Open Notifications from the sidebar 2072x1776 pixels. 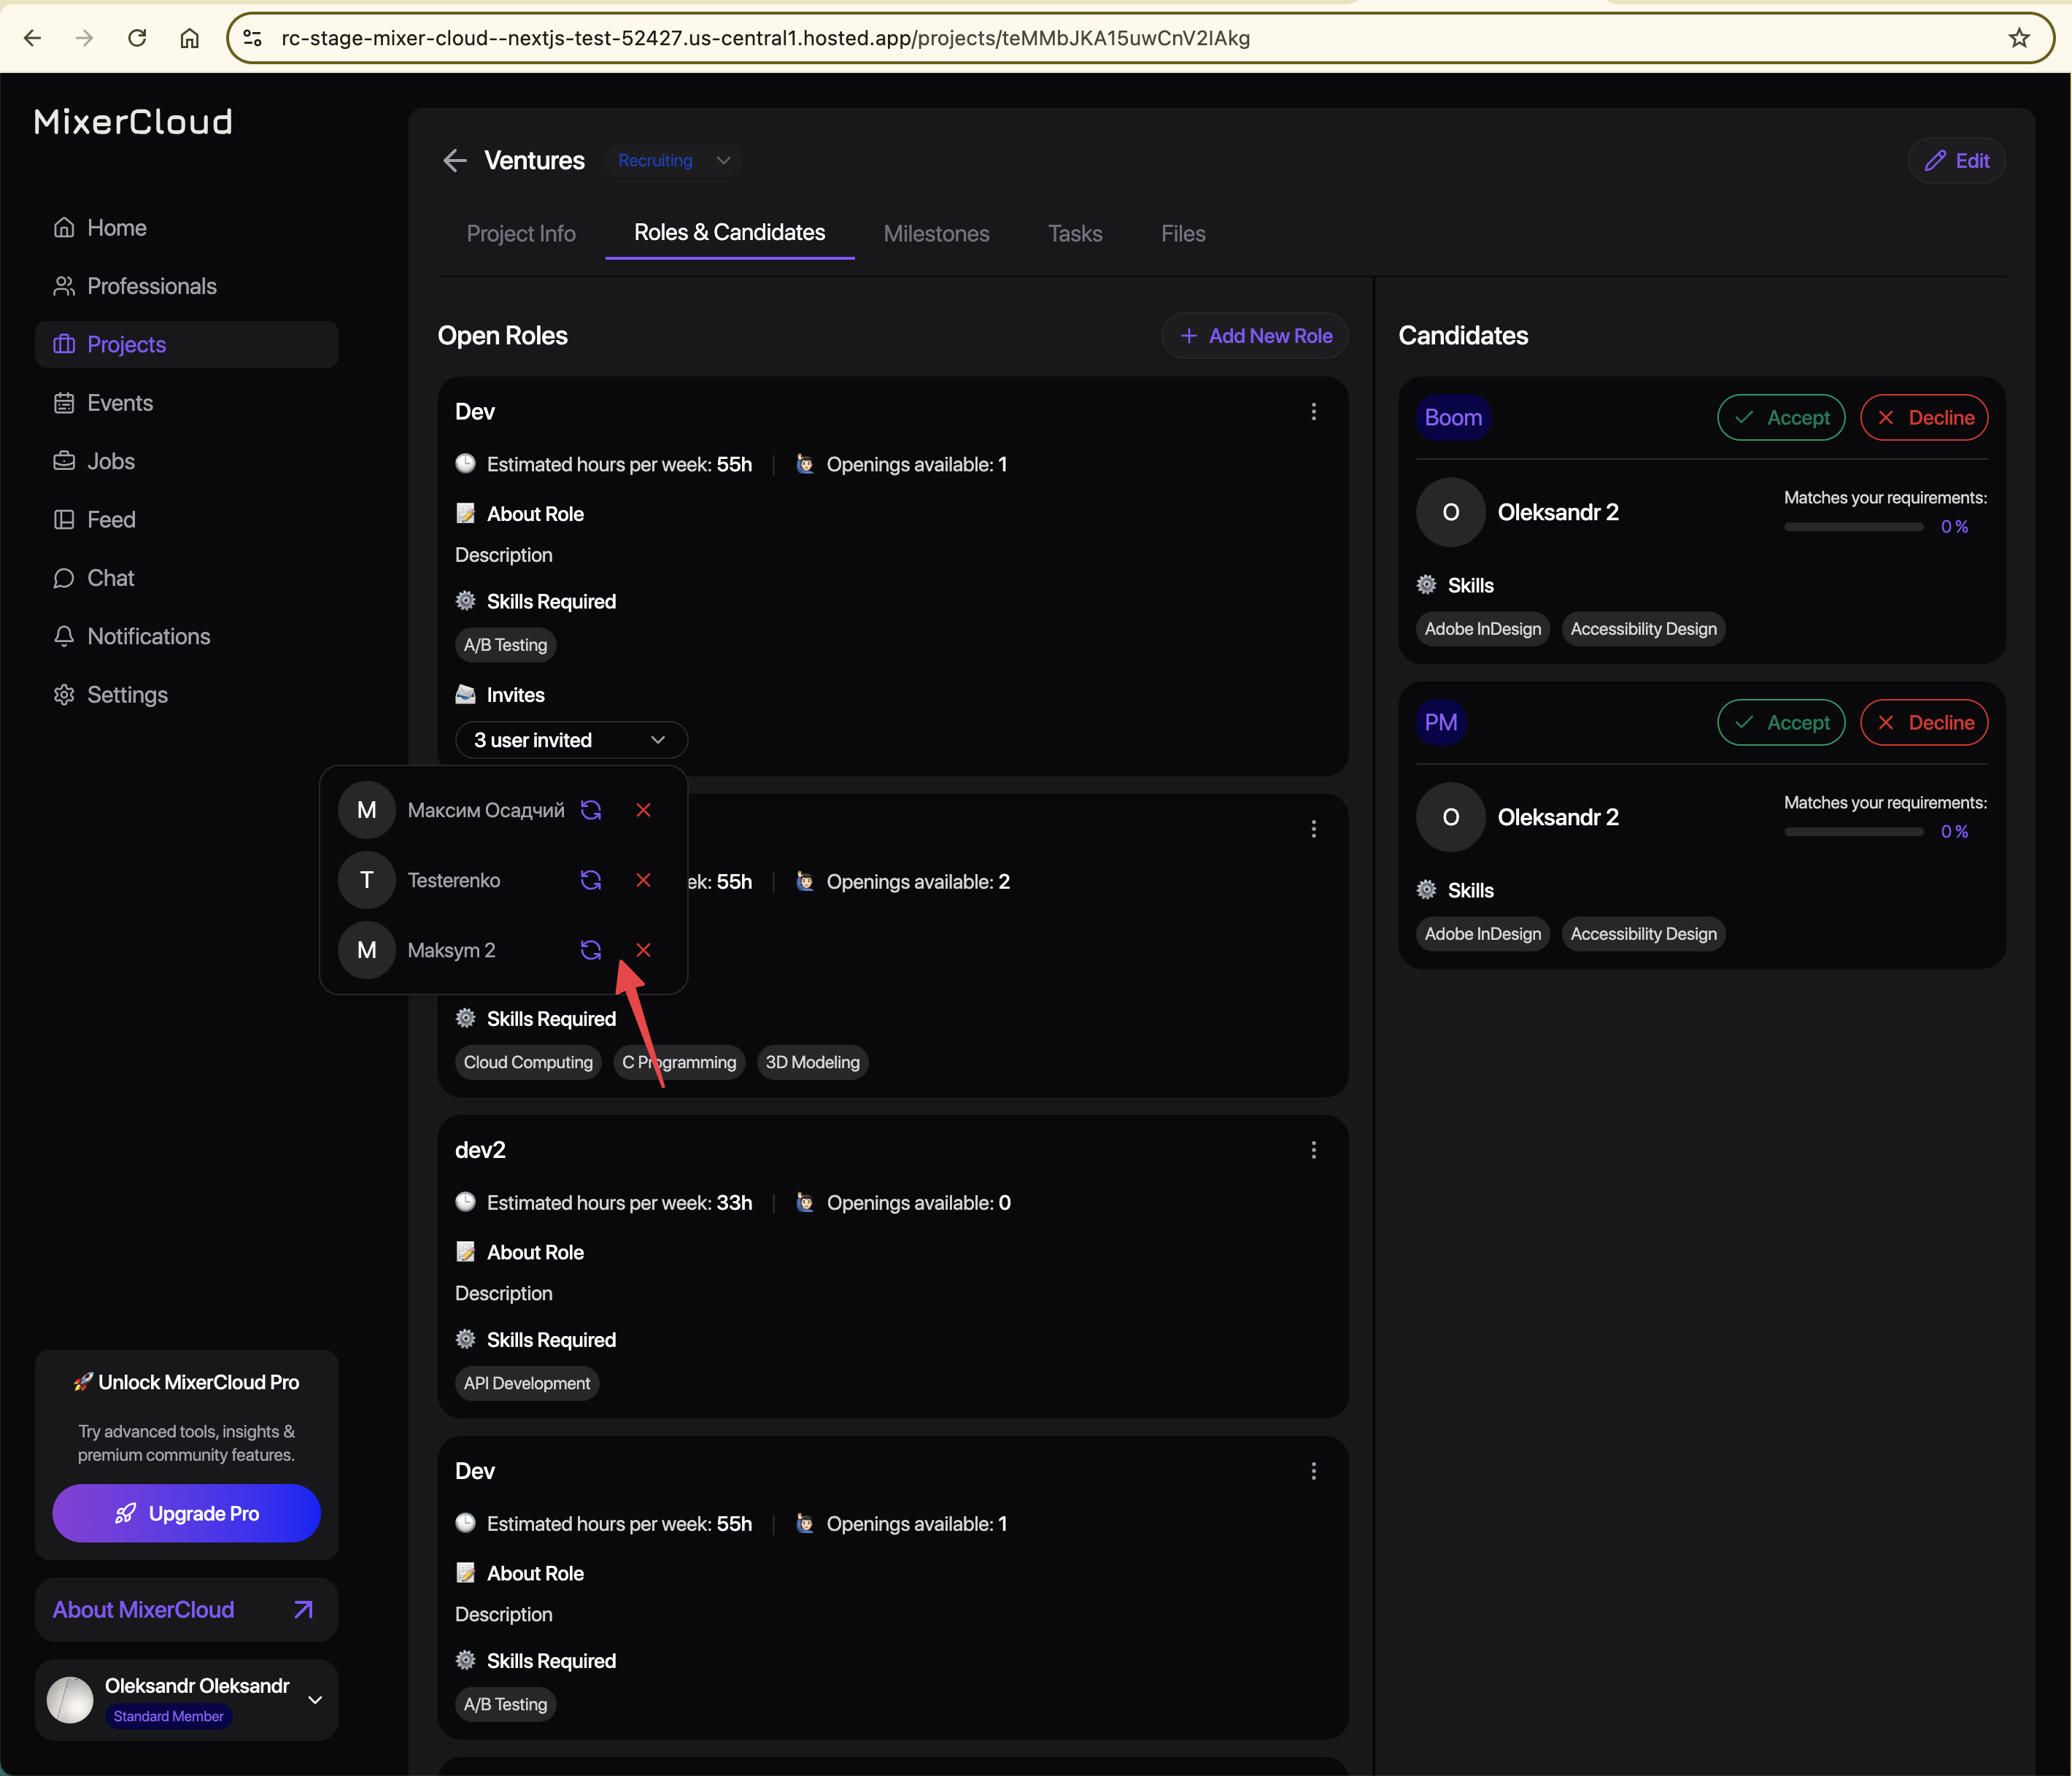148,636
